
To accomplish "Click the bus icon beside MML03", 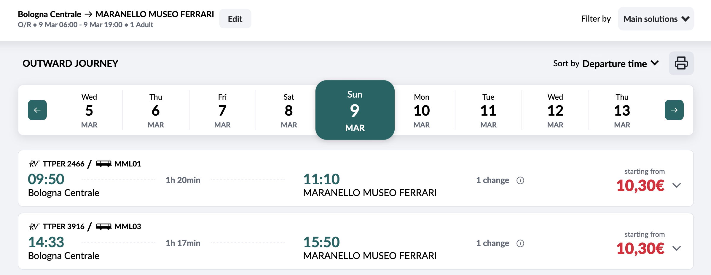I will [104, 227].
